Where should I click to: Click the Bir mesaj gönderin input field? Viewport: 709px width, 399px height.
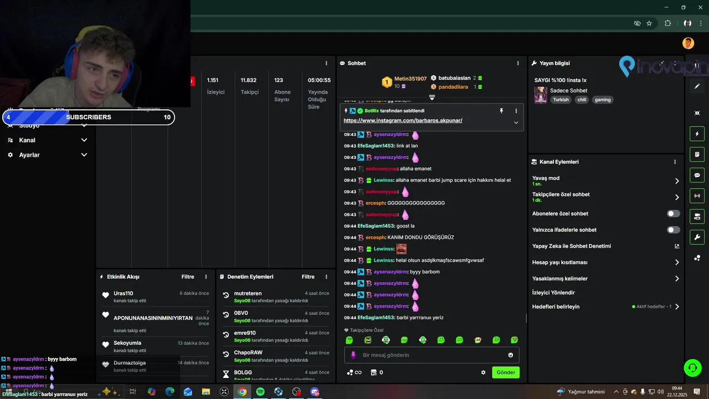432,355
